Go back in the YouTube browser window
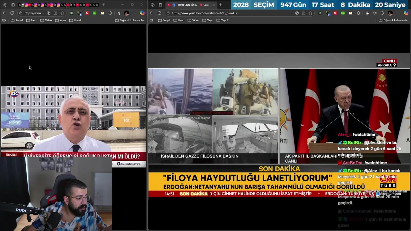This screenshot has height=231, width=411. coord(152,13)
